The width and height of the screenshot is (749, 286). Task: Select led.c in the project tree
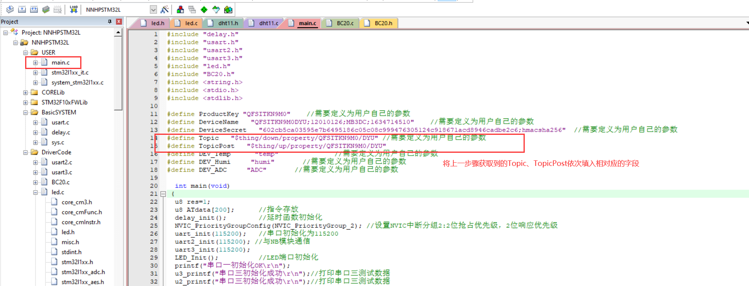[57, 192]
